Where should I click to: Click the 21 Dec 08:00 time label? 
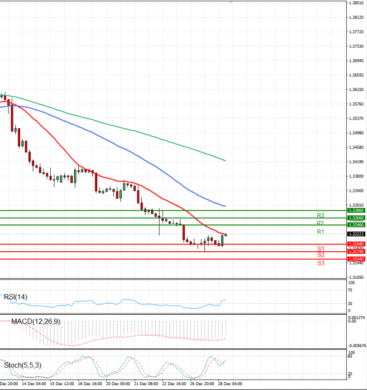click(146, 384)
